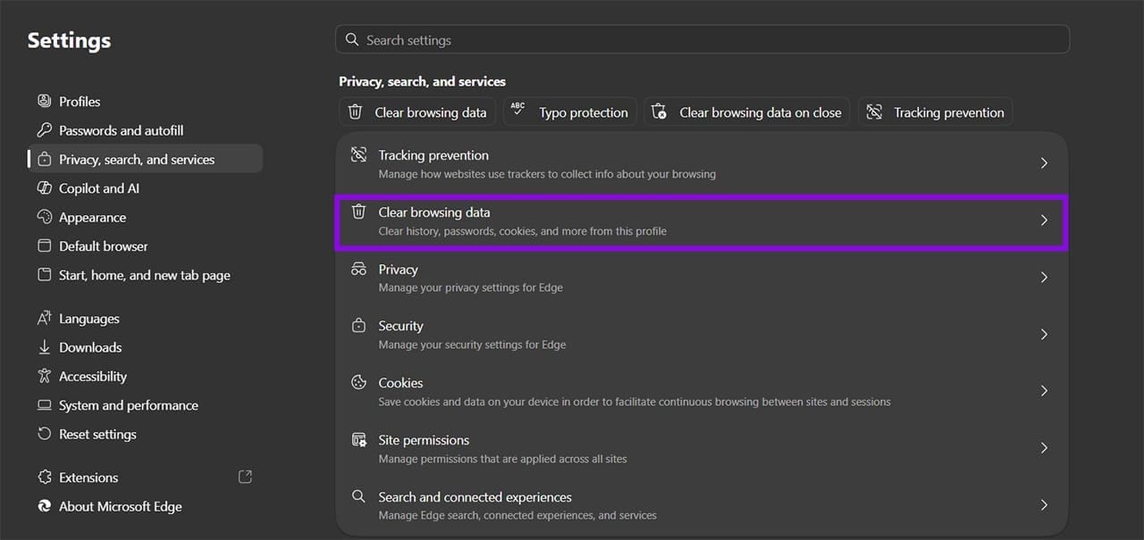This screenshot has height=540, width=1144.
Task: Click the Appearance palette icon
Action: [44, 217]
